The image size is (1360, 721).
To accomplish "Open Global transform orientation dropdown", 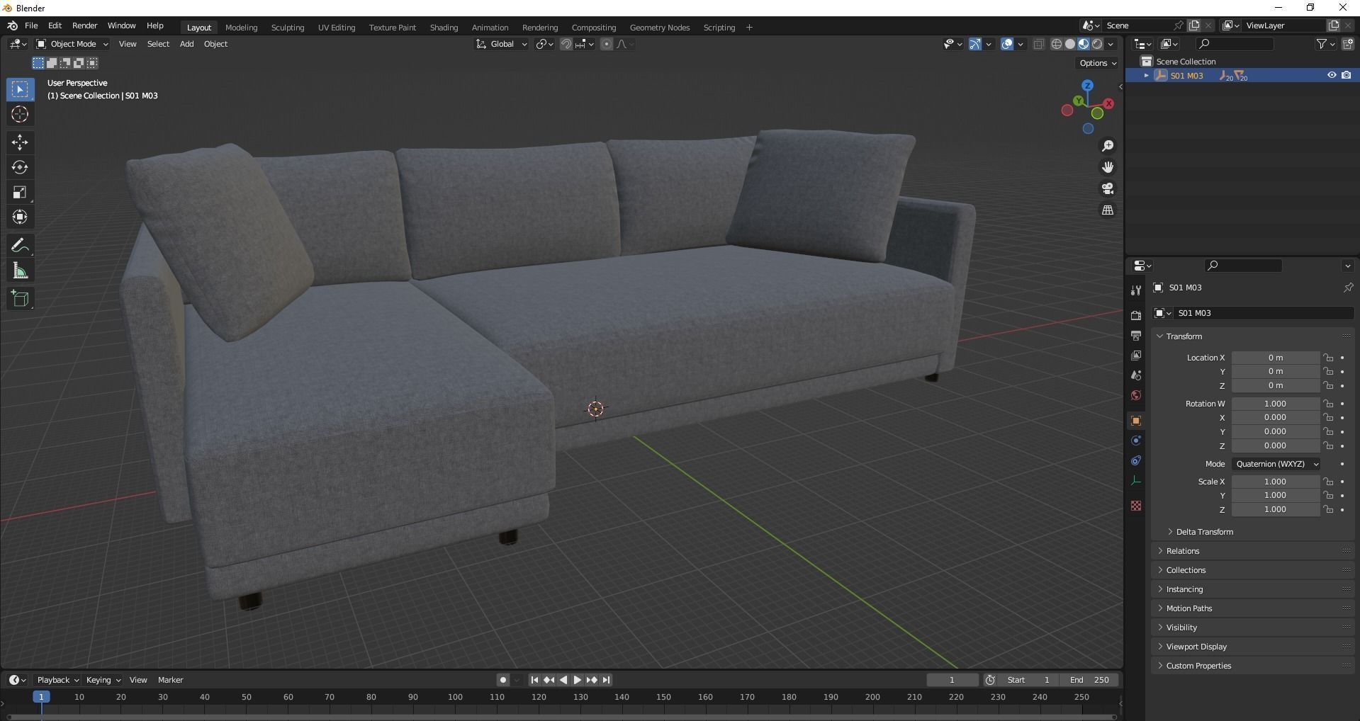I will tap(501, 44).
